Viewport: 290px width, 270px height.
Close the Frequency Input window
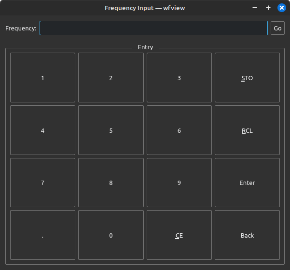(281, 8)
